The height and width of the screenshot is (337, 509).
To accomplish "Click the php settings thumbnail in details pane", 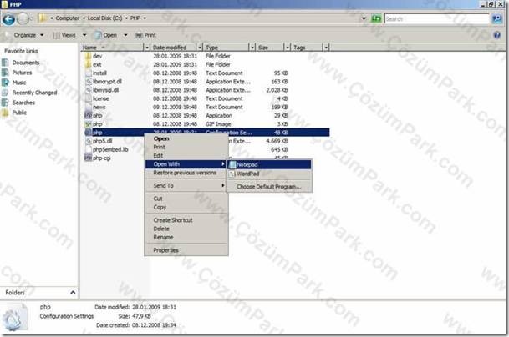I will coord(15,318).
